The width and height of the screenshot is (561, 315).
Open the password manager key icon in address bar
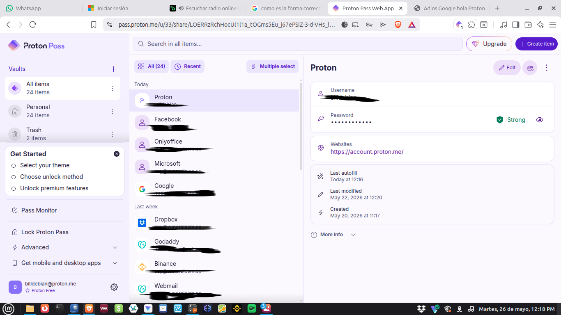[369, 25]
